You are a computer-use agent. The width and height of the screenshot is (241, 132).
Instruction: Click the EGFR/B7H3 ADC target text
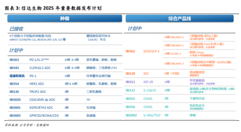(x=41, y=108)
